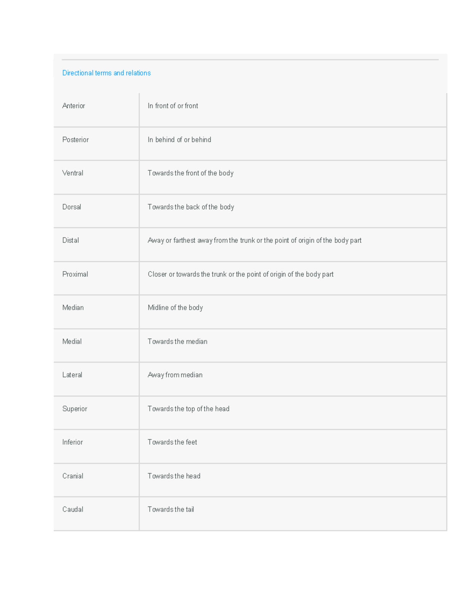457x592 pixels.
Task: Open the Directional terms and relations link
Action: [106, 73]
